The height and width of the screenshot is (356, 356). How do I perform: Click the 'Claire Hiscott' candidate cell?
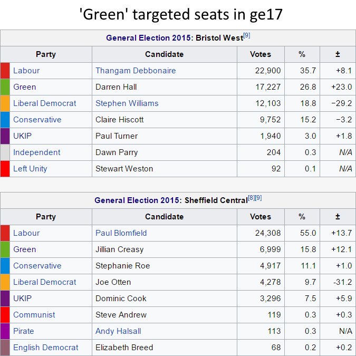click(165, 120)
